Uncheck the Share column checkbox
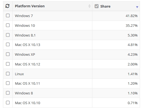Image resolution: width=143 pixels, height=109 pixels. (x=96, y=6)
